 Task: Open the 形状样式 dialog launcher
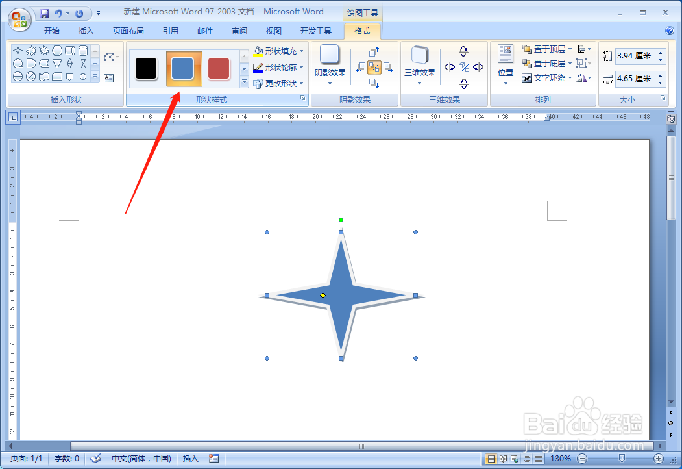[x=303, y=99]
